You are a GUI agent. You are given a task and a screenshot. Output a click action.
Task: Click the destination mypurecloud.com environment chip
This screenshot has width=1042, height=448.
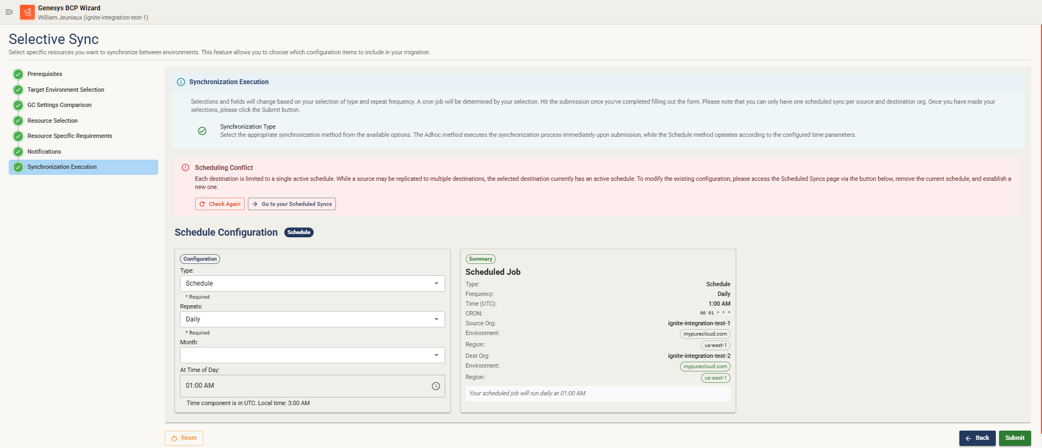705,367
